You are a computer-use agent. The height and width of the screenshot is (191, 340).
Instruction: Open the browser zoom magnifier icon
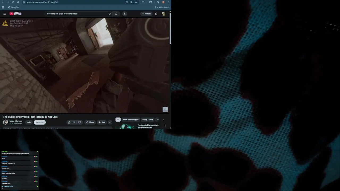(x=131, y=2)
